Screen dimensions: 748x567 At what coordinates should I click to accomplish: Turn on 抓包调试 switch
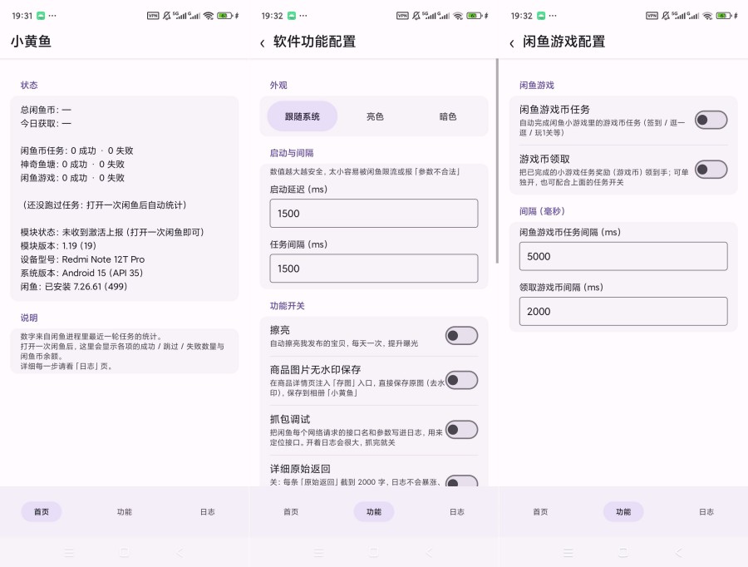click(461, 430)
